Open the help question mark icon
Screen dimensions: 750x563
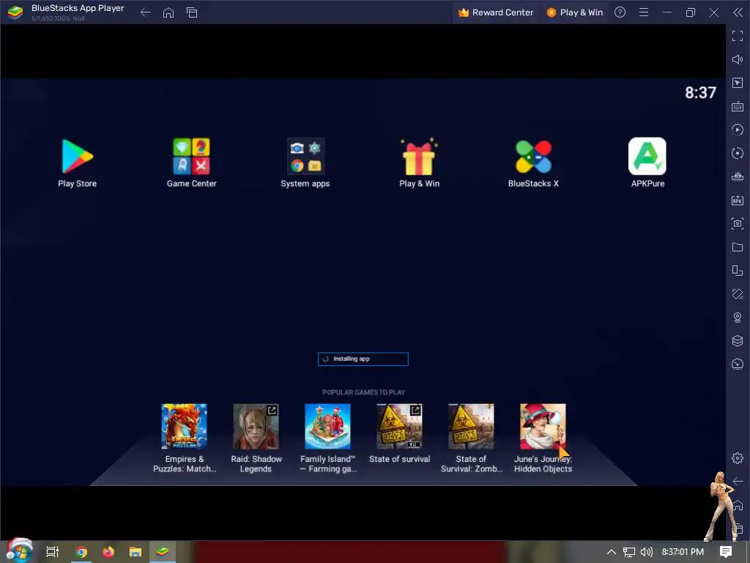click(x=620, y=12)
